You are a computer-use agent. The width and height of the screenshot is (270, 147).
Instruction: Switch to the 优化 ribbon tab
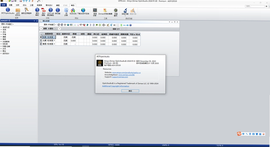(25, 5)
